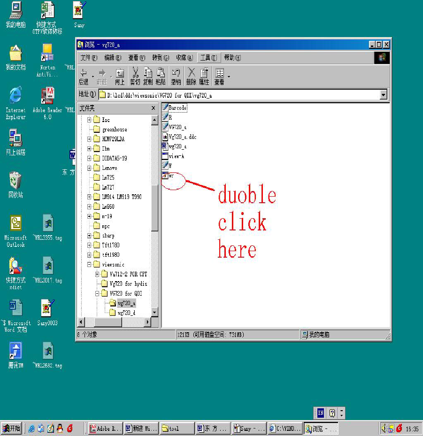Click the Undo (撤销) toolbar icon
The image size is (423, 436).
[x=176, y=76]
